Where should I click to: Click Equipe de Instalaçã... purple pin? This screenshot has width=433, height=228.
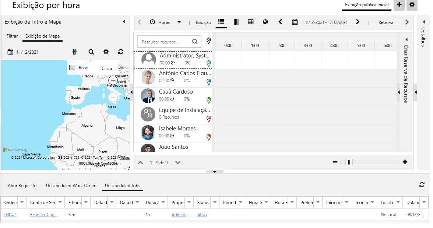(209, 119)
